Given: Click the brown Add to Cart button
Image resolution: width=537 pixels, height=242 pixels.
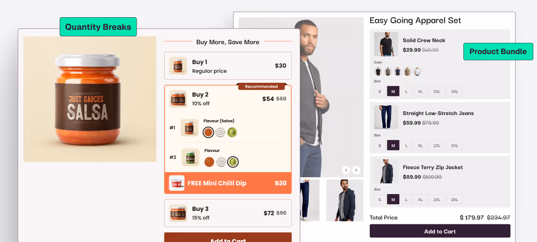Looking at the screenshot, I should (228, 237).
